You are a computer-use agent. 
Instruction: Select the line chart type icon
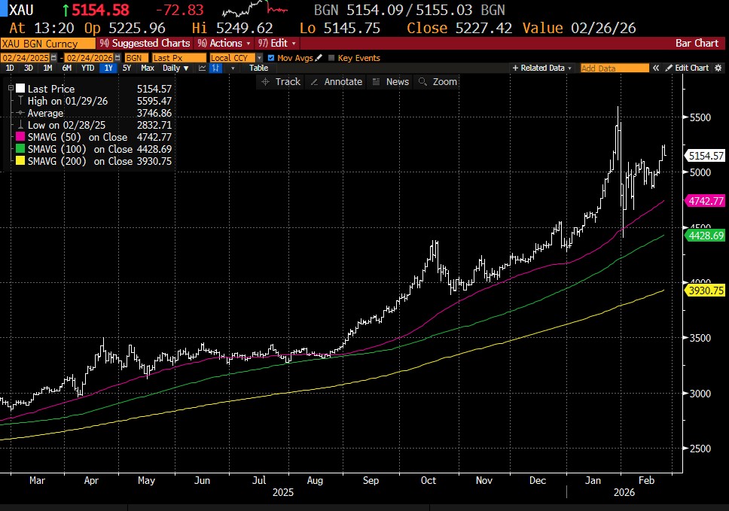pyautogui.click(x=202, y=68)
